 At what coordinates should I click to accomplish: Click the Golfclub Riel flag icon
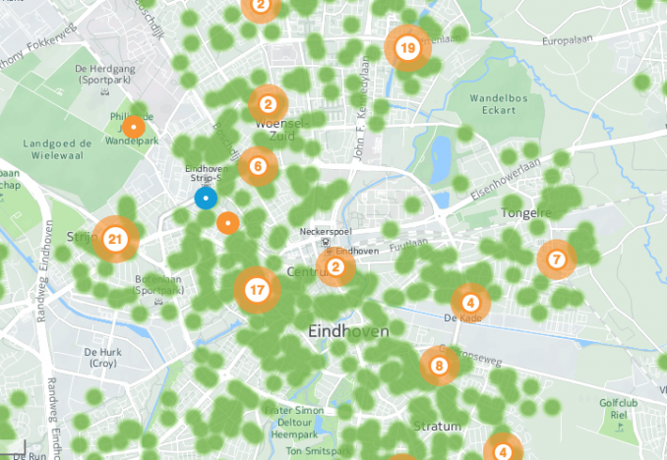(x=619, y=427)
